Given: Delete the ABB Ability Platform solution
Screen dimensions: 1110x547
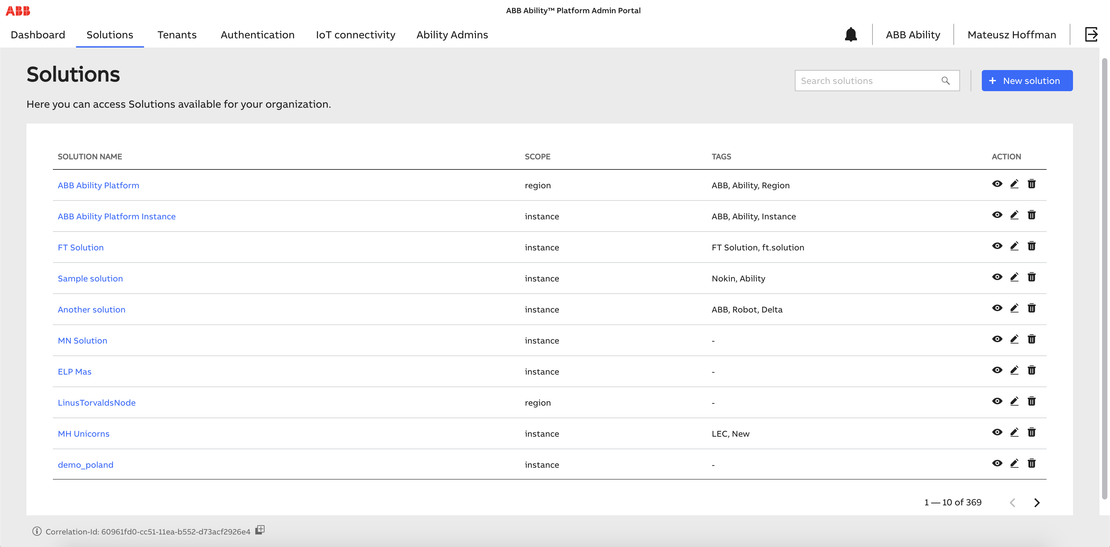Looking at the screenshot, I should pyautogui.click(x=1032, y=184).
